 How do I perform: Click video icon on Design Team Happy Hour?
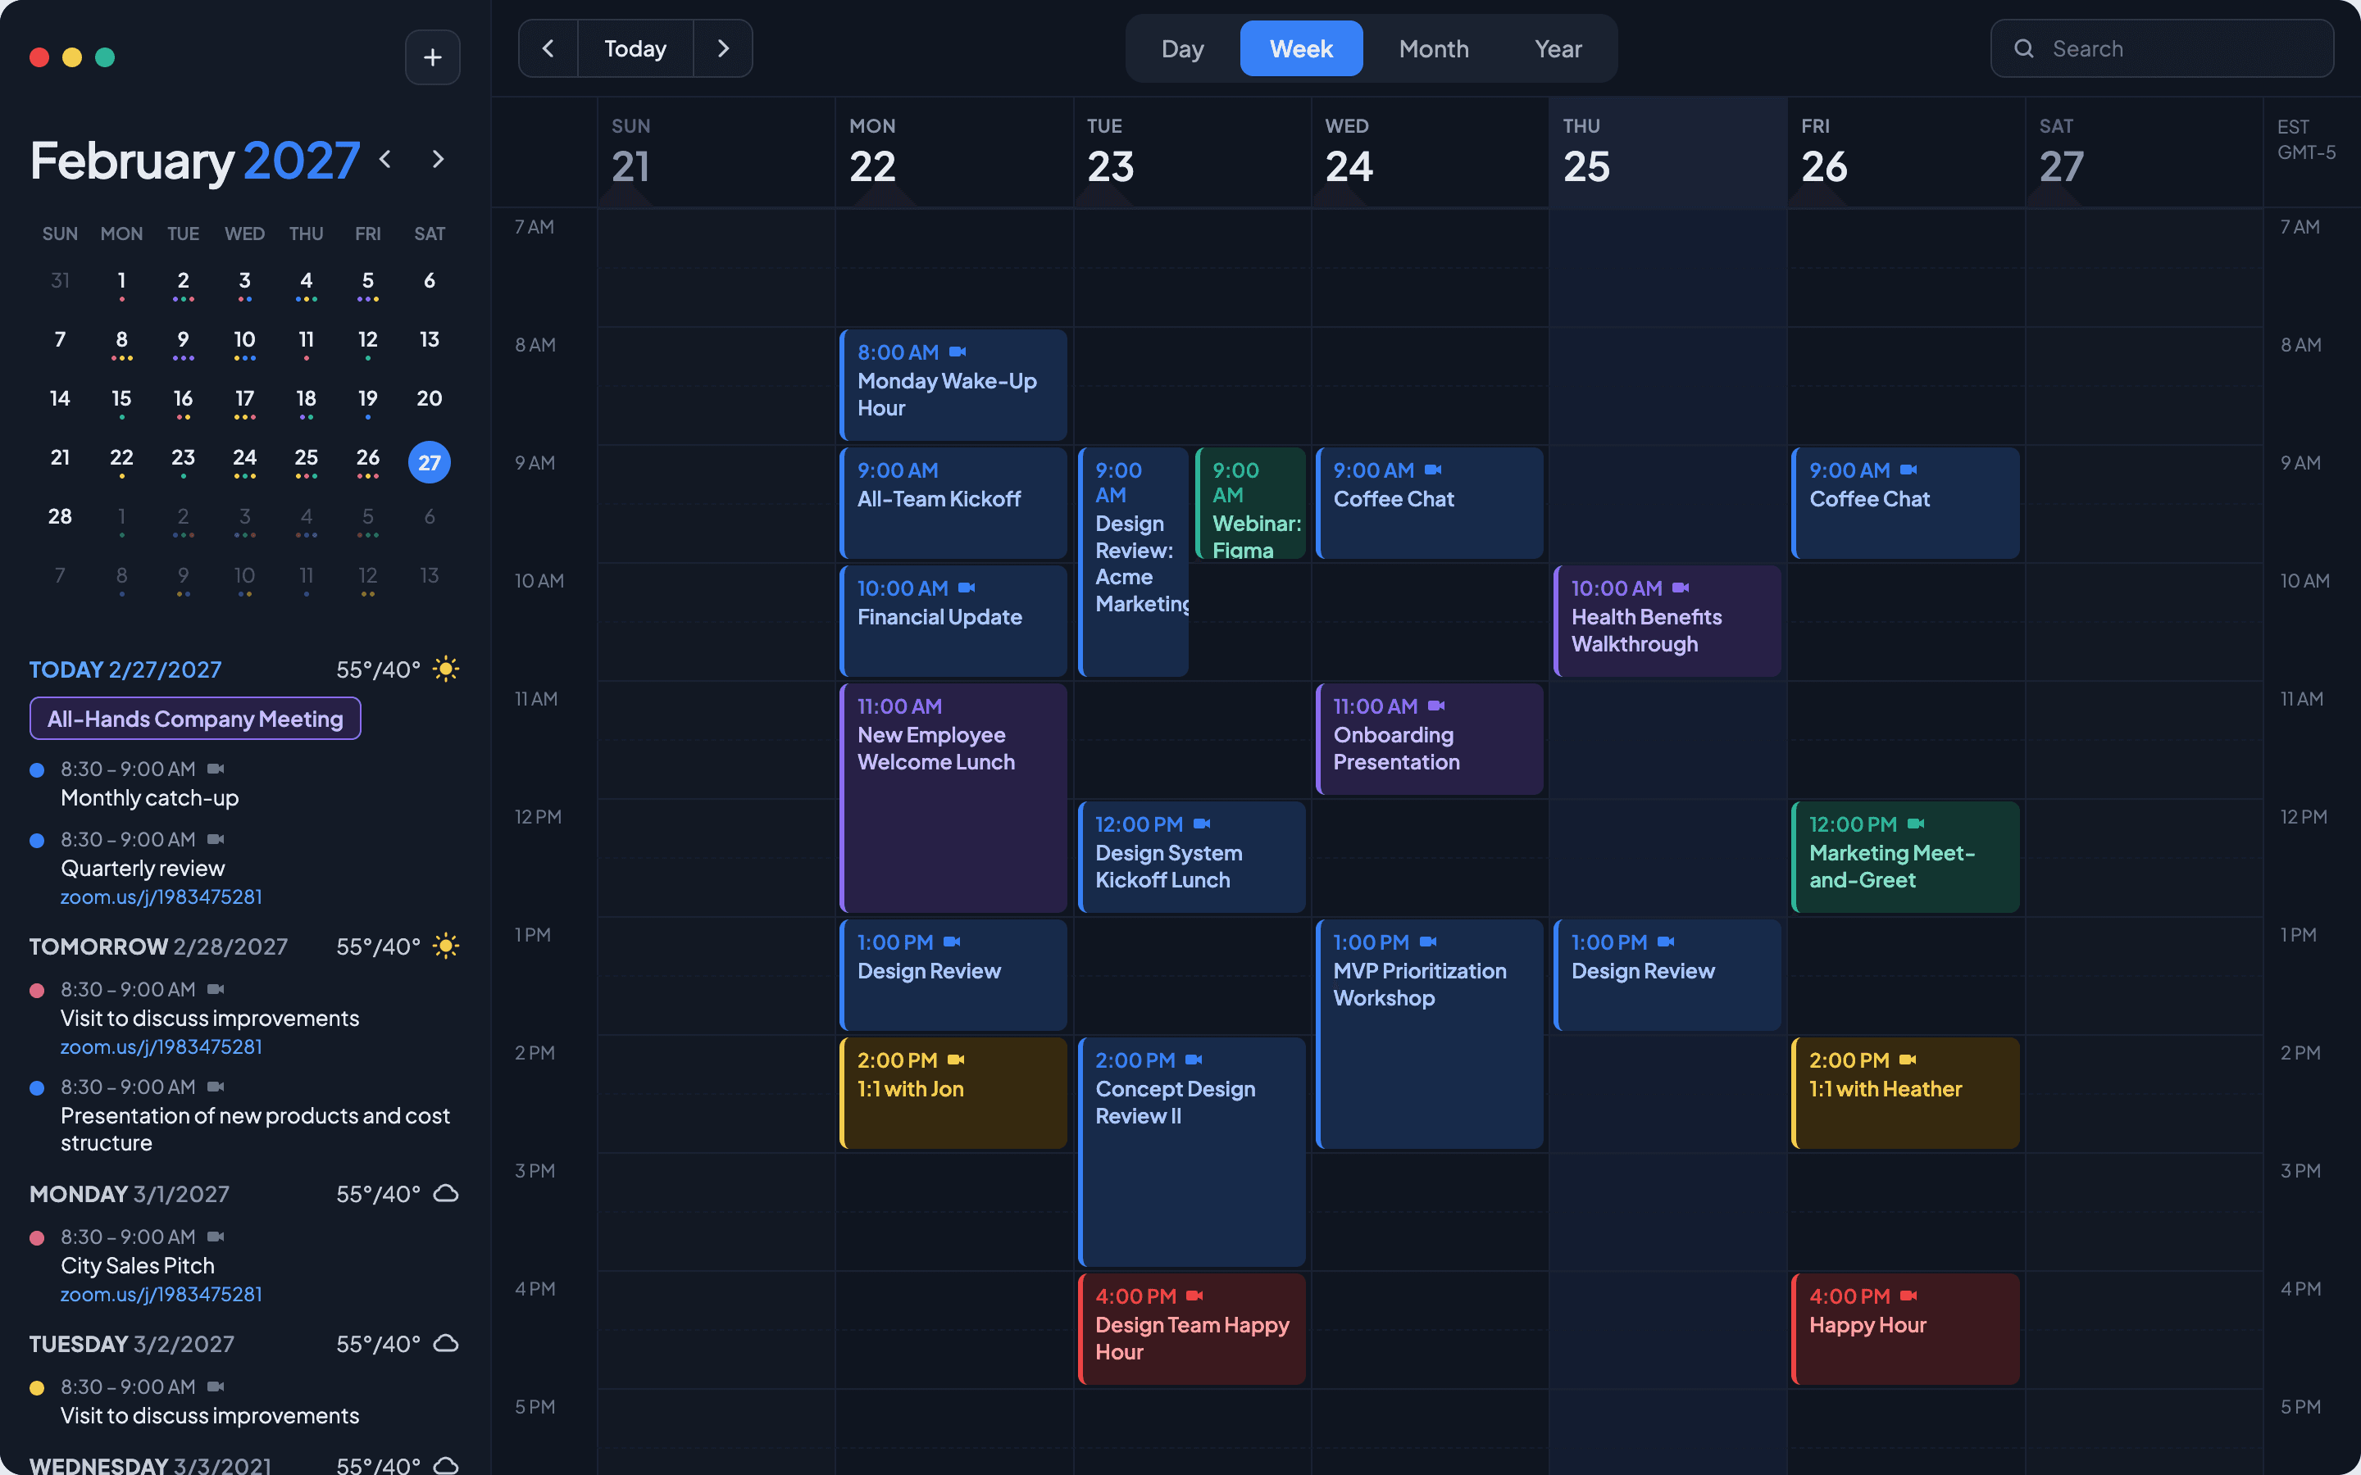click(x=1194, y=1296)
